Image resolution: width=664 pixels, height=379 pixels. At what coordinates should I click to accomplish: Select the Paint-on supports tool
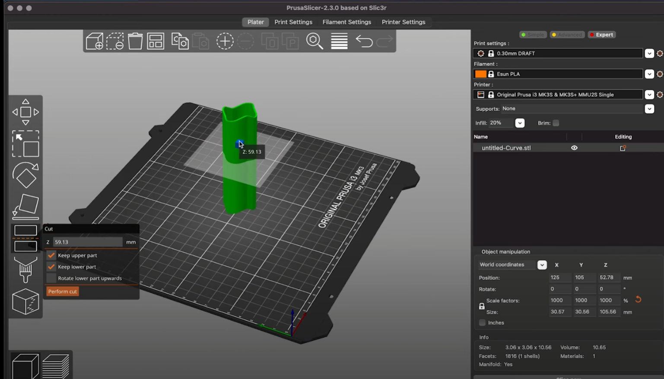[x=25, y=270]
